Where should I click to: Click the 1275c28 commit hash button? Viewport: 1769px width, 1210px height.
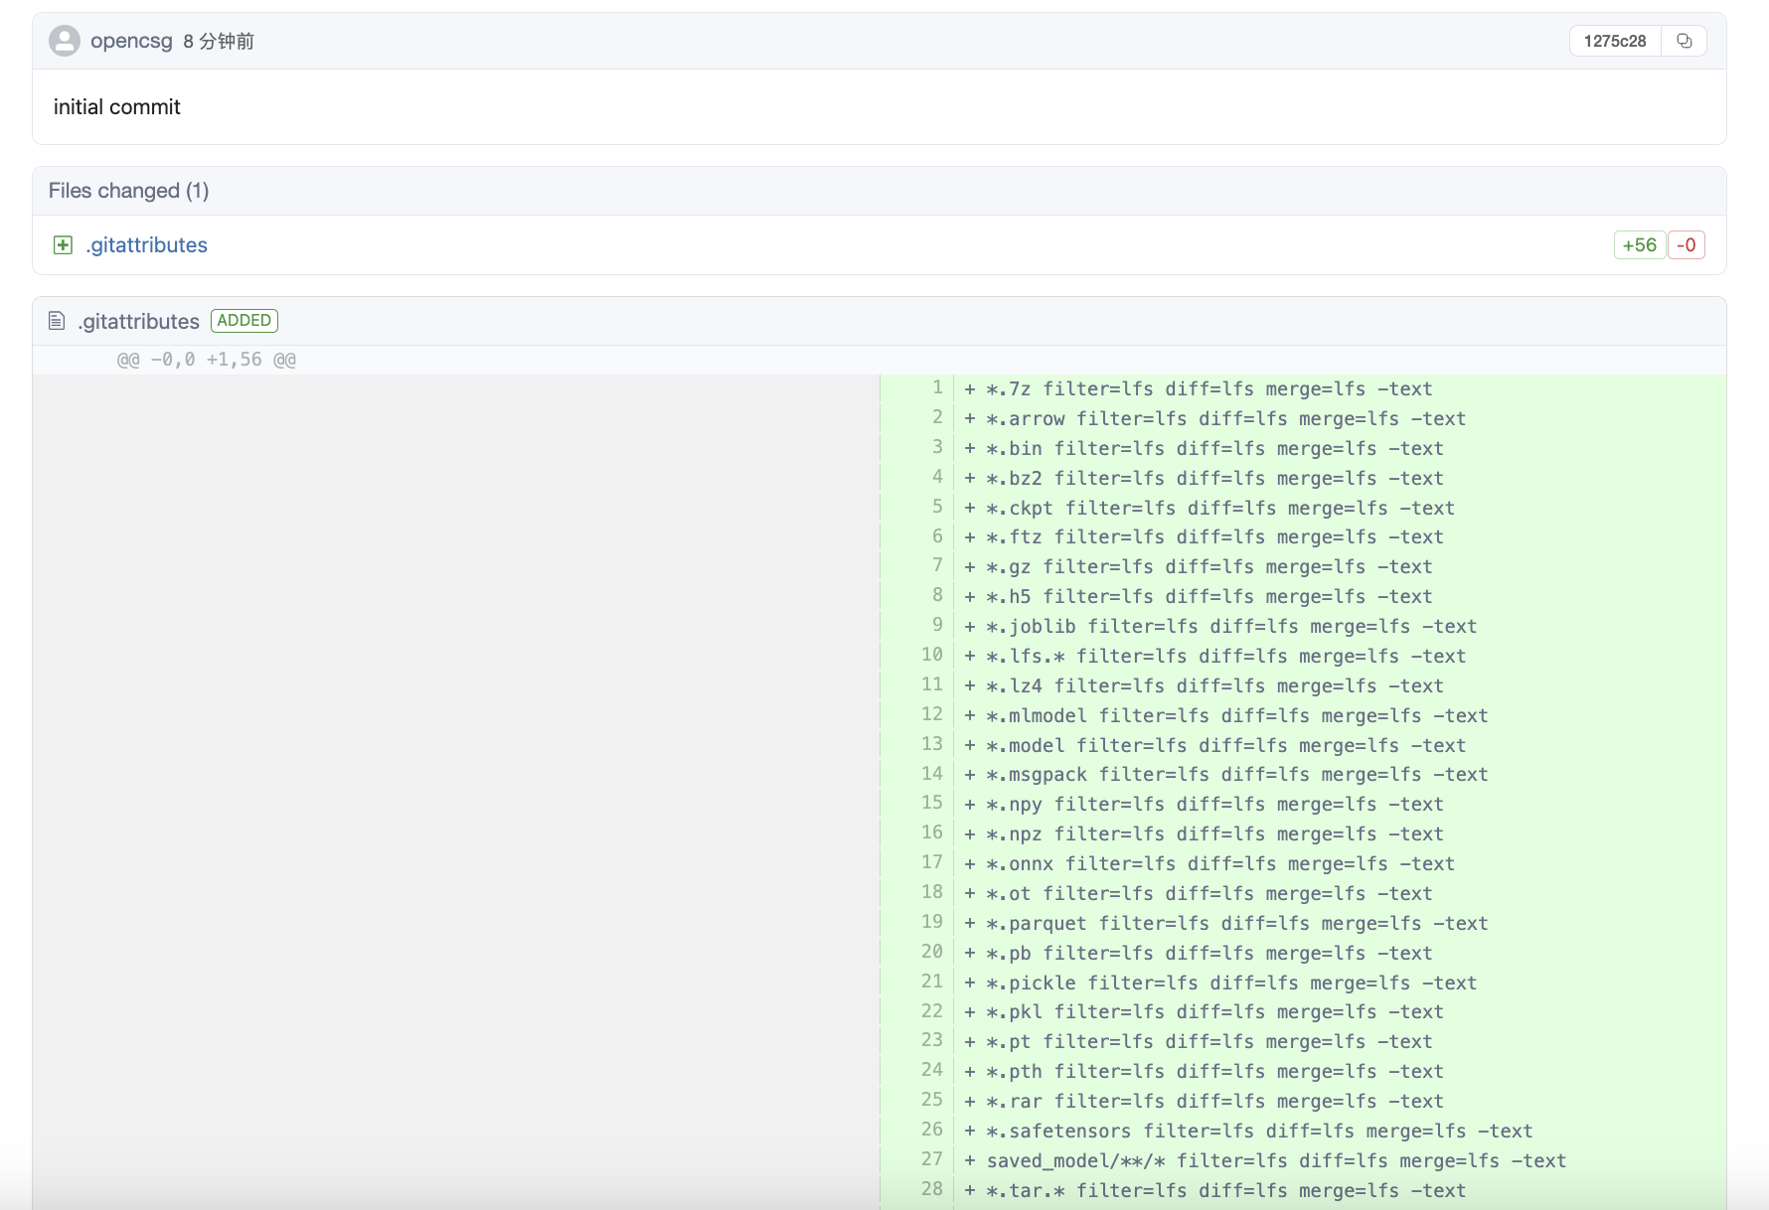pos(1614,41)
